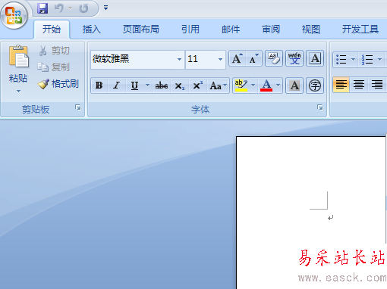Apply bulleted list
387x289 pixels.
coord(341,60)
